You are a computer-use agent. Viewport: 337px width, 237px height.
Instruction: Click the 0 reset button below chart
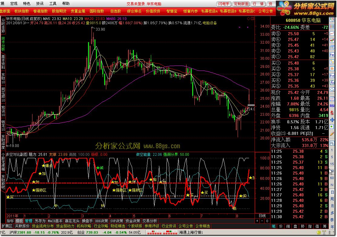[x=267, y=221]
